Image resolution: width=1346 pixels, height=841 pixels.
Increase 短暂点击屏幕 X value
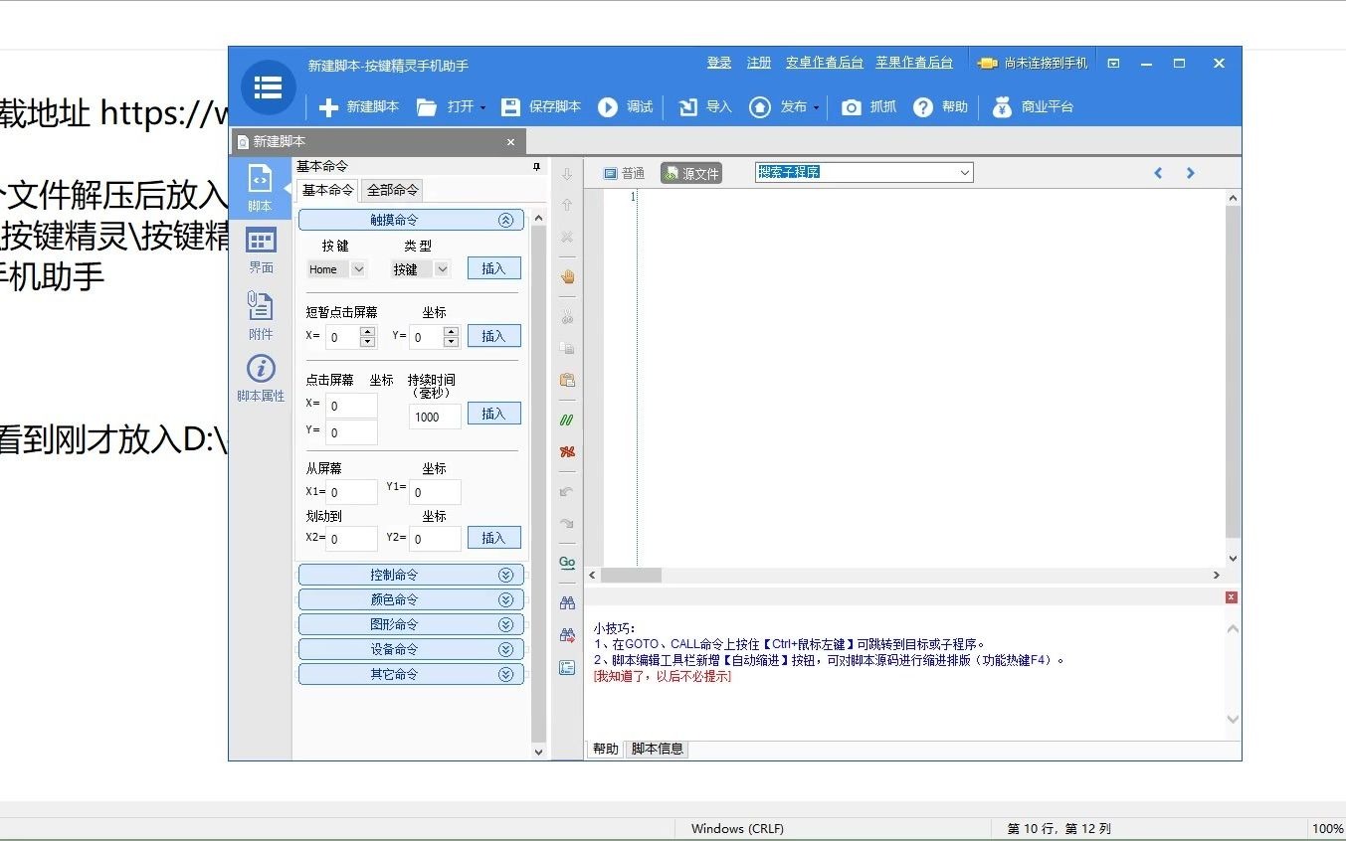point(368,332)
